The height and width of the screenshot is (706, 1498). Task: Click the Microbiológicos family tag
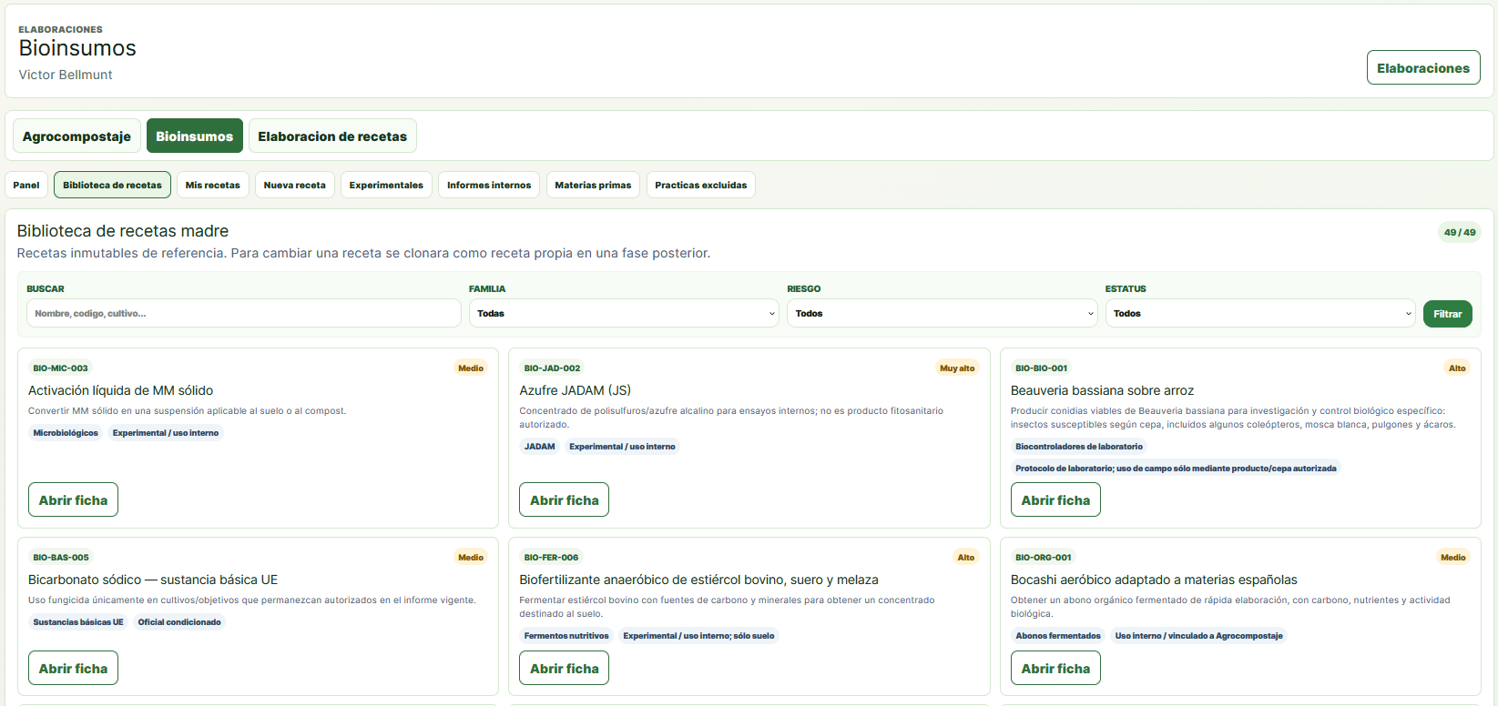[x=66, y=433]
